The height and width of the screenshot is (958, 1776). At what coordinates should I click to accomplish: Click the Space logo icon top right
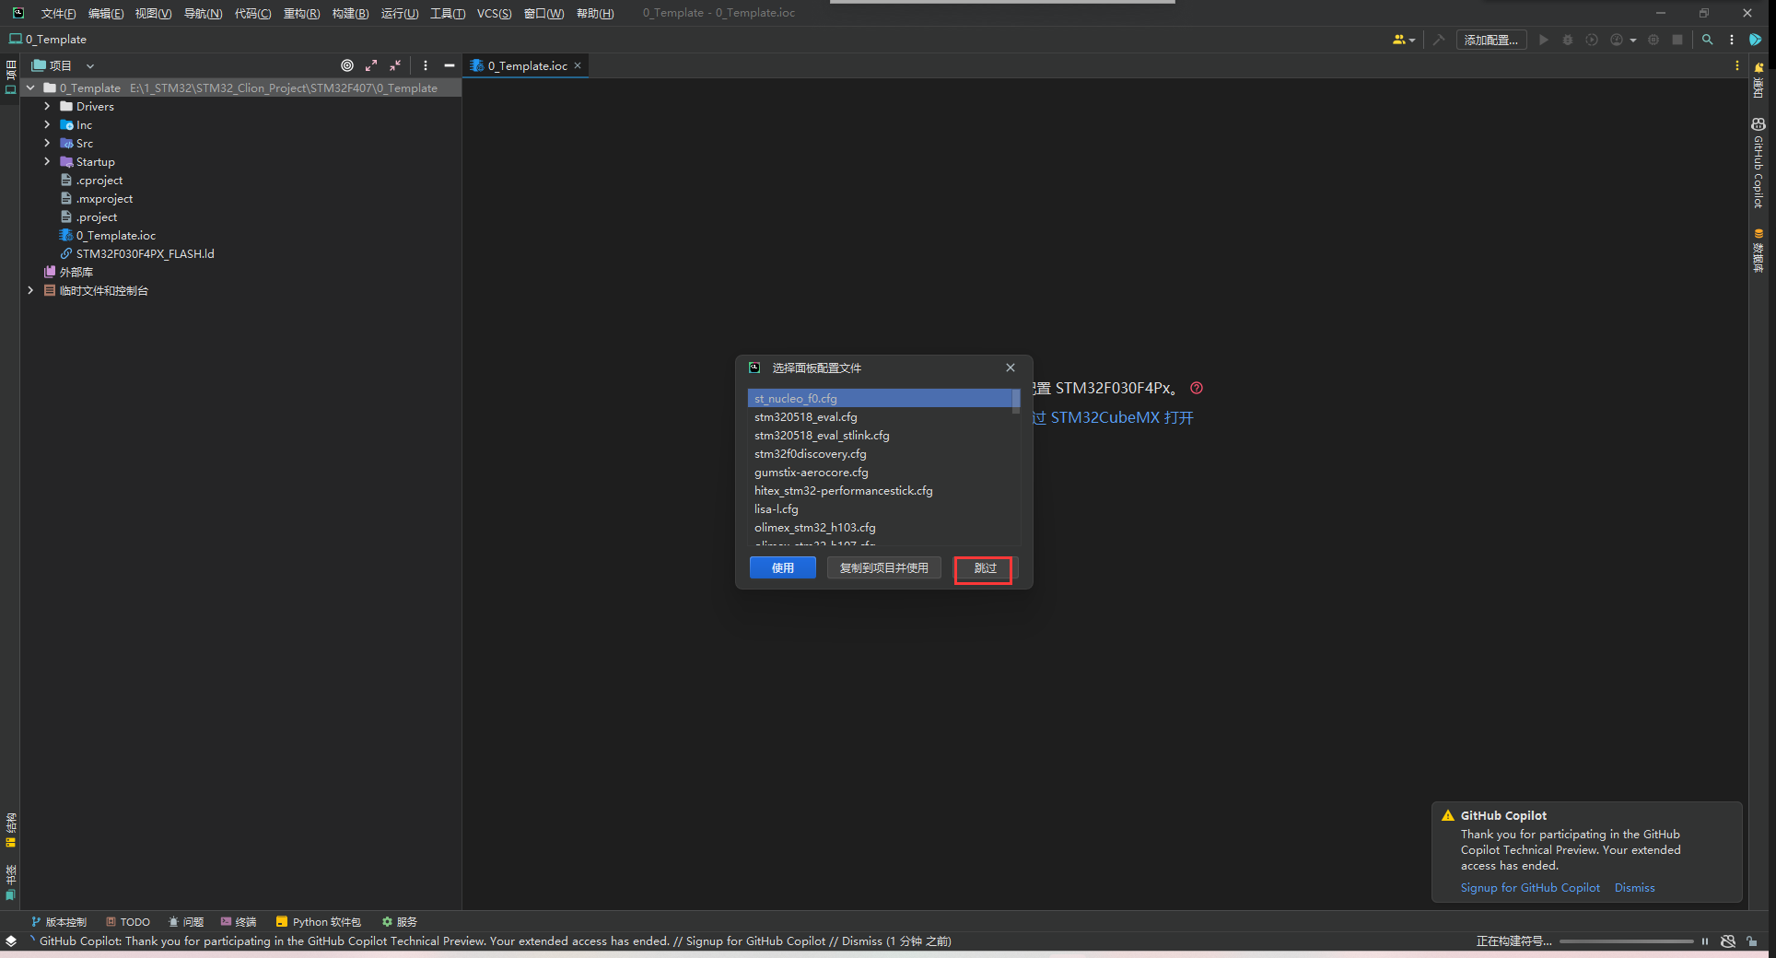(x=1756, y=40)
